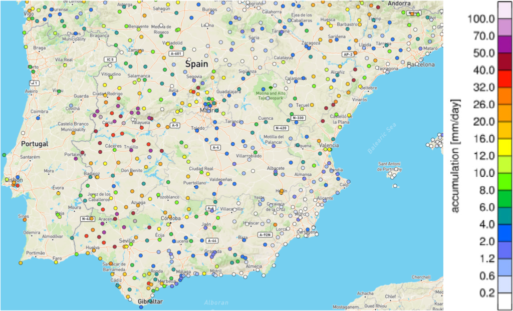
Task: Click the Spain country label
Action: [x=196, y=64]
